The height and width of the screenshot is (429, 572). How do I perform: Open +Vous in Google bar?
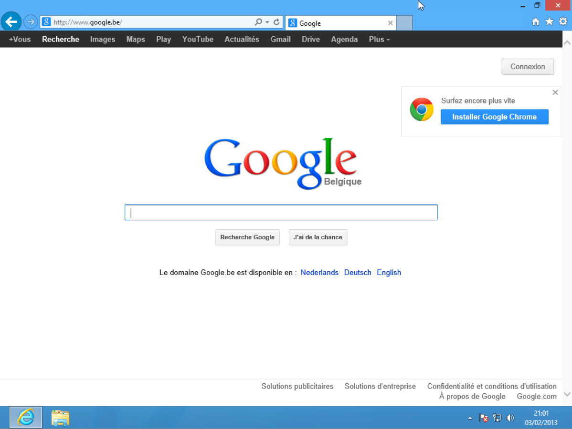coord(20,40)
